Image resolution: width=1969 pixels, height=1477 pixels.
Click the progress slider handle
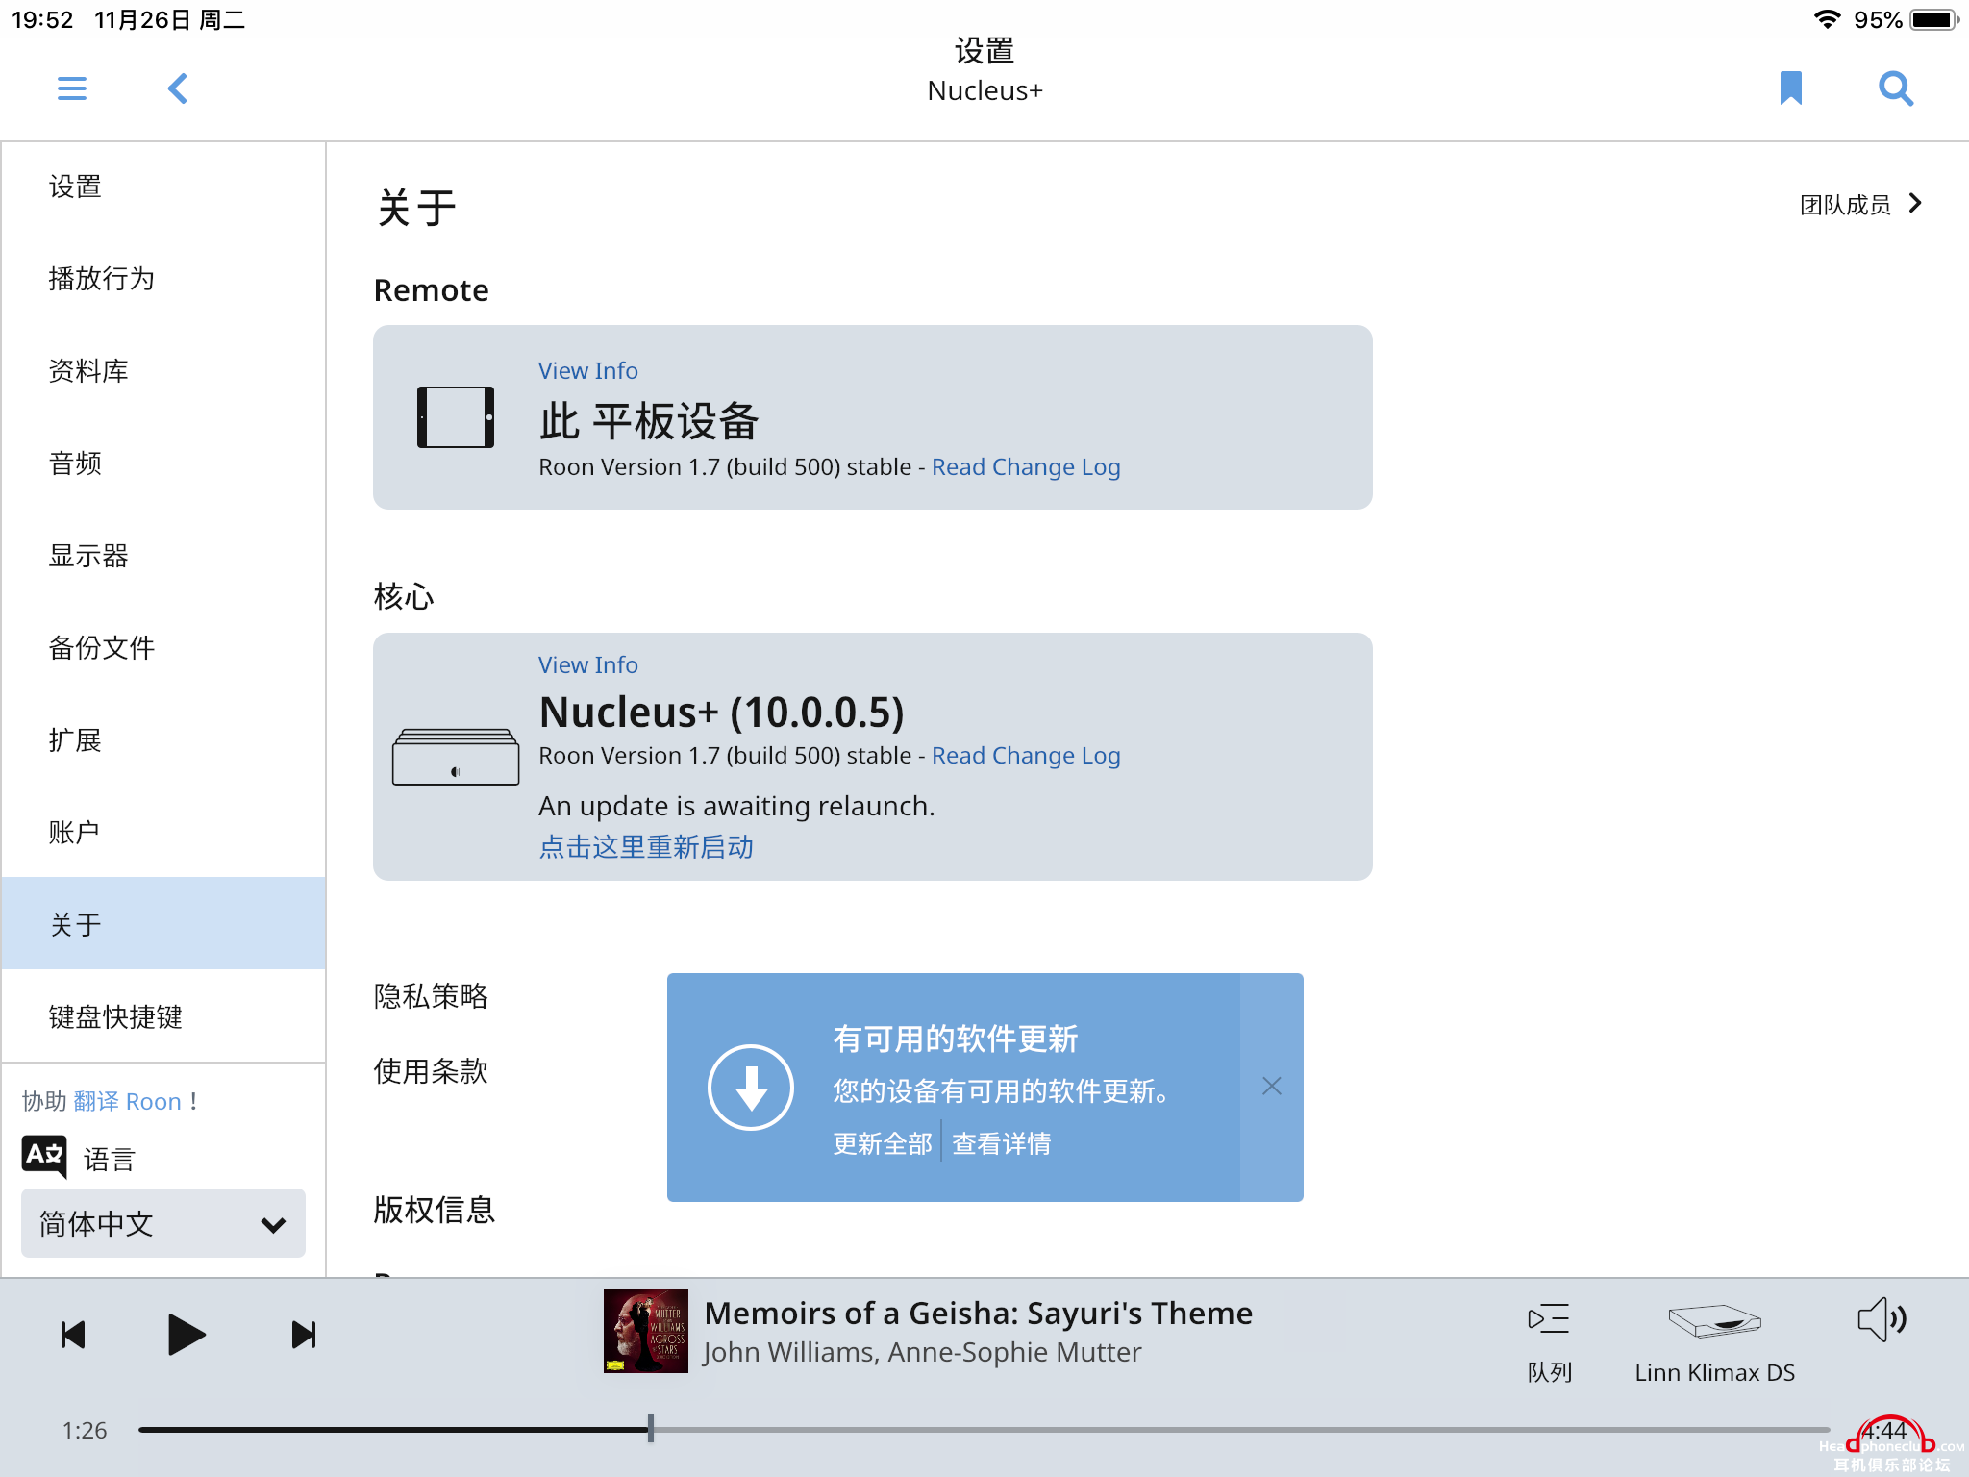pos(651,1429)
